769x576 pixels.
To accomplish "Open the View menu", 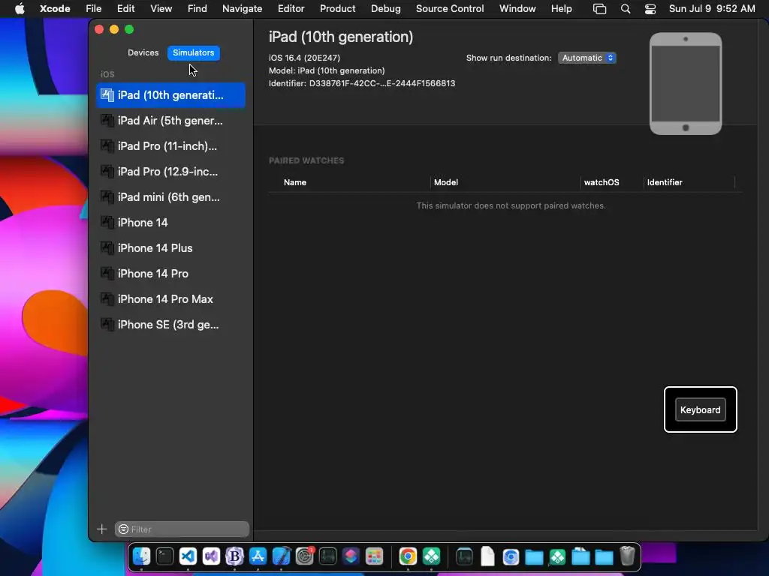I will [x=161, y=9].
